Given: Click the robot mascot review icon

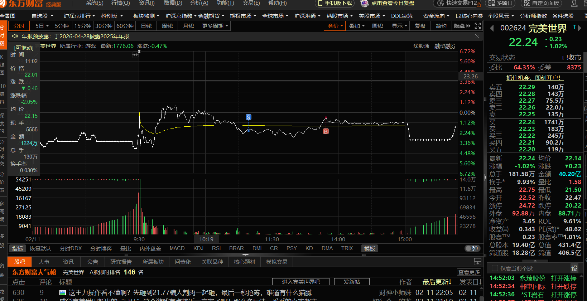Looking at the screenshot, I should (x=364, y=3).
